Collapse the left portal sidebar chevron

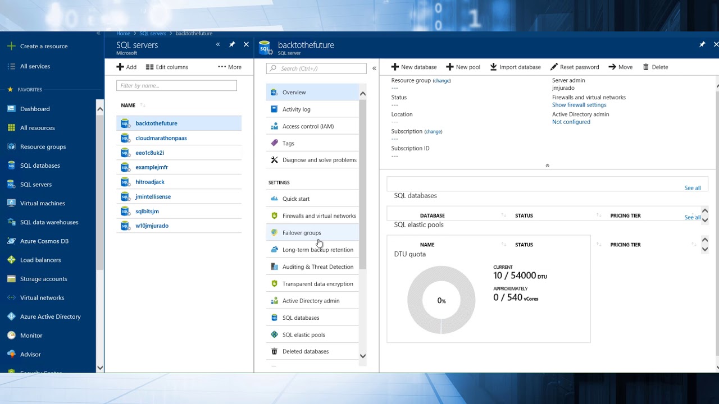(98, 33)
